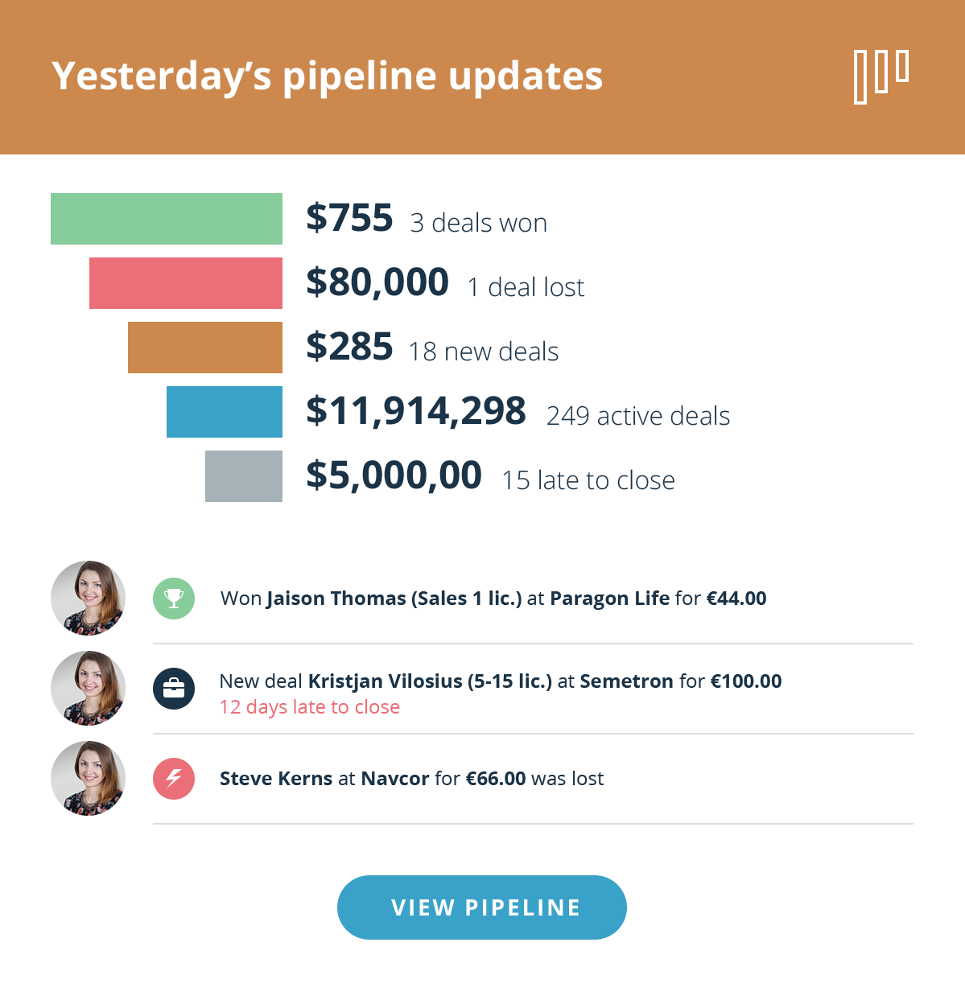Open the Semetron organization link
965x1004 pixels.
[x=626, y=681]
